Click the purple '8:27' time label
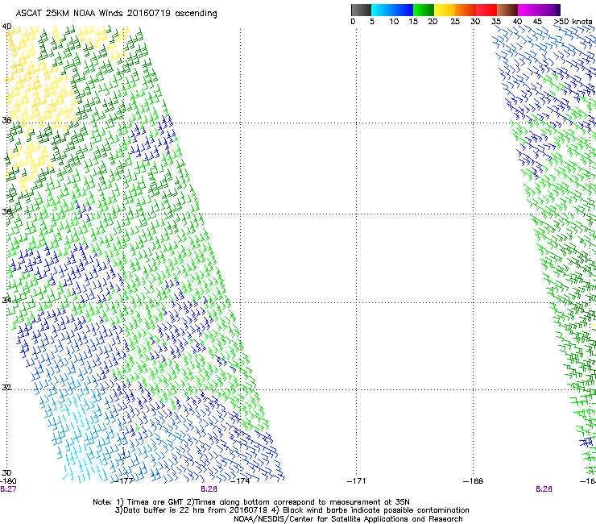This screenshot has height=524, width=596. (8, 489)
